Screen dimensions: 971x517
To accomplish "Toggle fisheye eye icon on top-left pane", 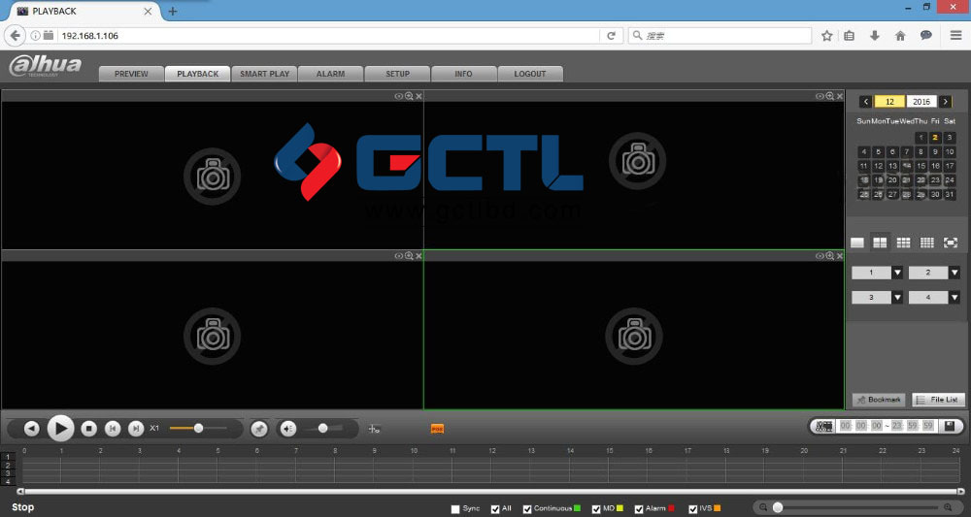I will tap(399, 96).
